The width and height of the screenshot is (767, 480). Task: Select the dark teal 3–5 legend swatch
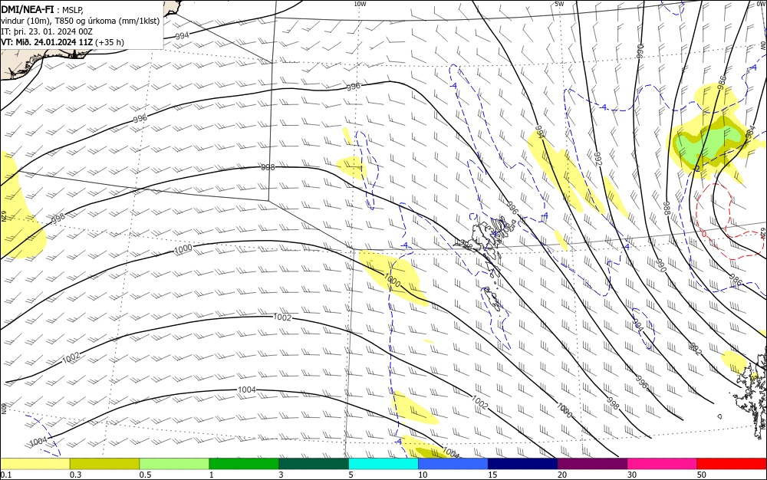(x=314, y=464)
